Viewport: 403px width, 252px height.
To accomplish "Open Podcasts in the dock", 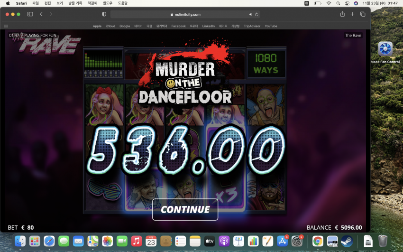I will [224, 241].
